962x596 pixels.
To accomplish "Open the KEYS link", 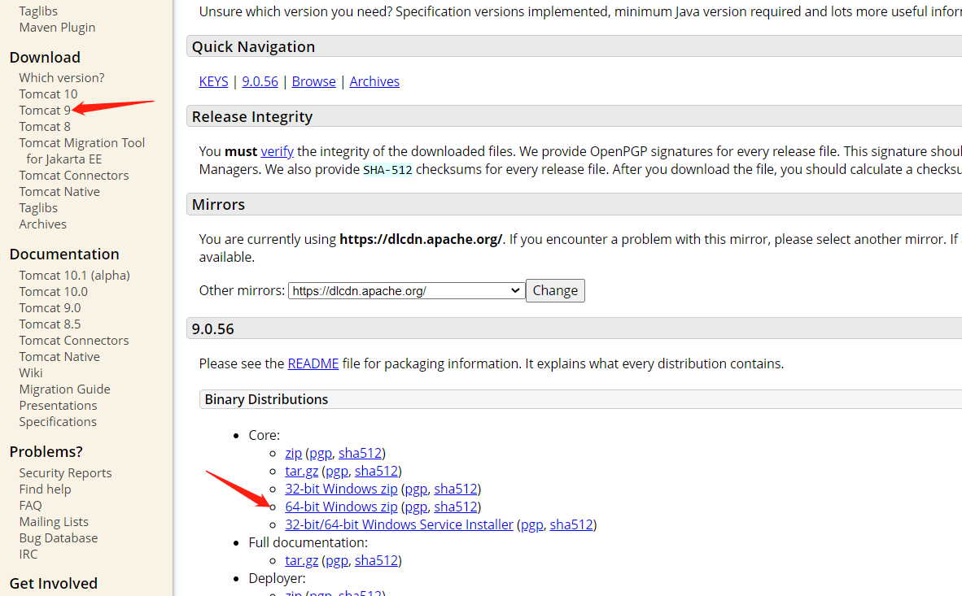I will click(x=213, y=81).
